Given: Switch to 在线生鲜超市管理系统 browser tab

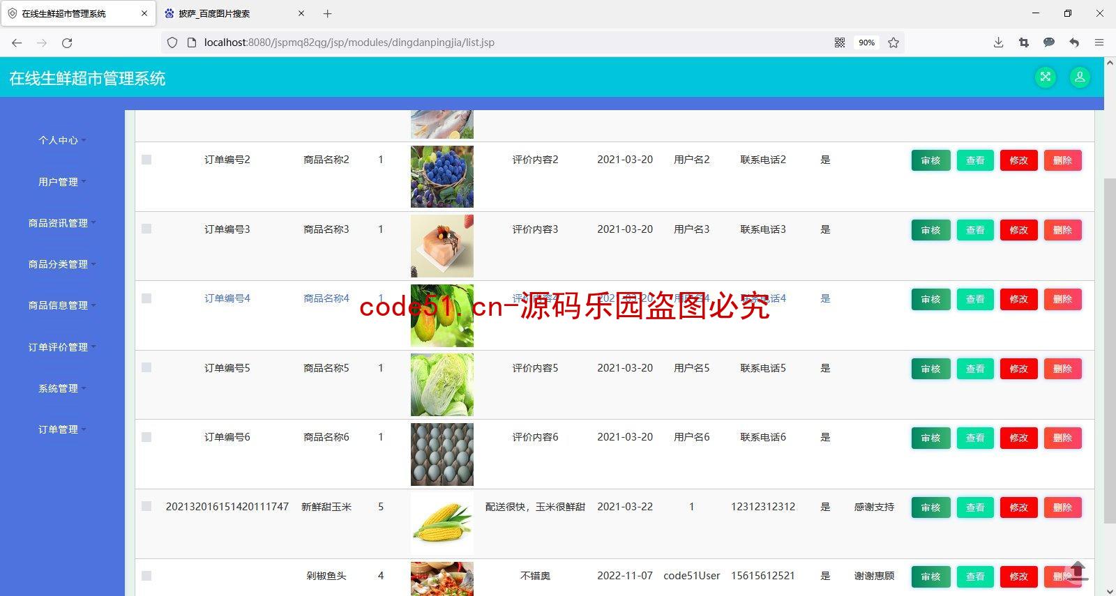Looking at the screenshot, I should [x=77, y=13].
